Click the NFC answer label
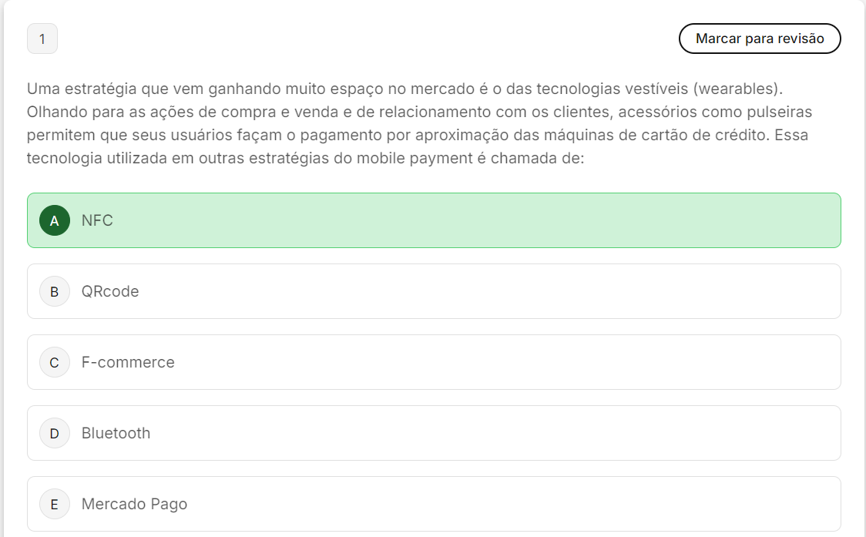 [97, 220]
